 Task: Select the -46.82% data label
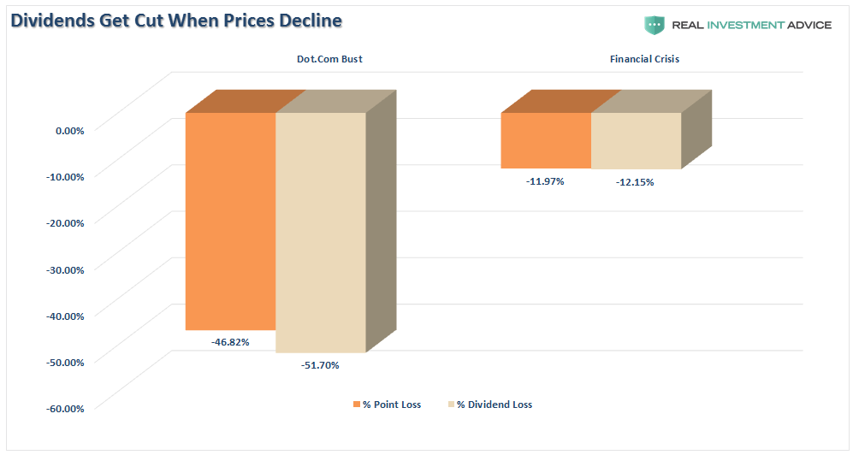click(230, 342)
